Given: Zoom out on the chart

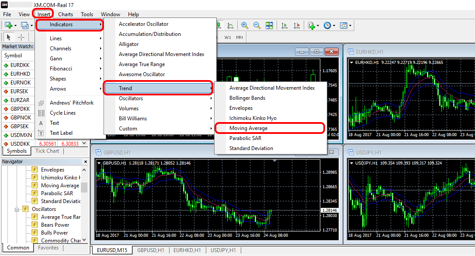Looking at the screenshot, I should (257, 25).
